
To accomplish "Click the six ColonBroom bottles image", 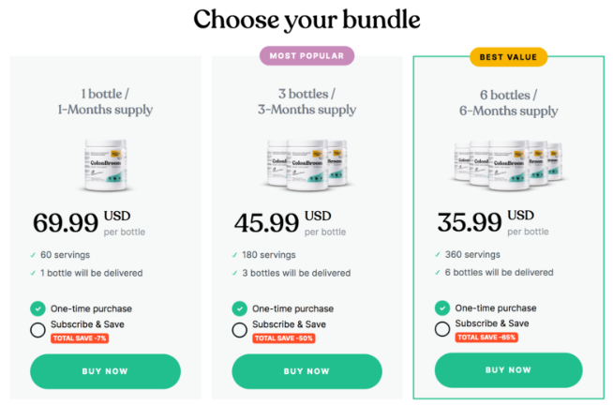I will tap(508, 165).
